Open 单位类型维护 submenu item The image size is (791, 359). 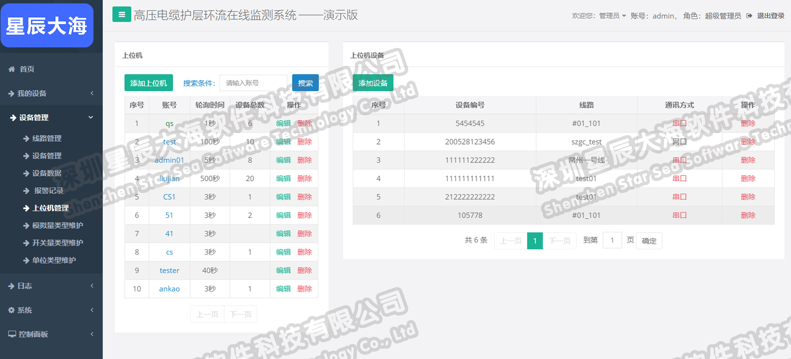[x=54, y=260]
